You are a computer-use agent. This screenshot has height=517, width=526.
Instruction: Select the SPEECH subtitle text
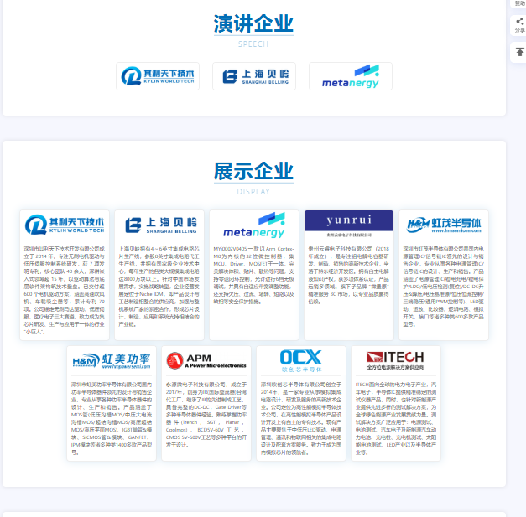click(x=253, y=44)
